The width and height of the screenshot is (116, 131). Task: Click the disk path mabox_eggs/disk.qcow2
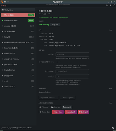point(58,42)
